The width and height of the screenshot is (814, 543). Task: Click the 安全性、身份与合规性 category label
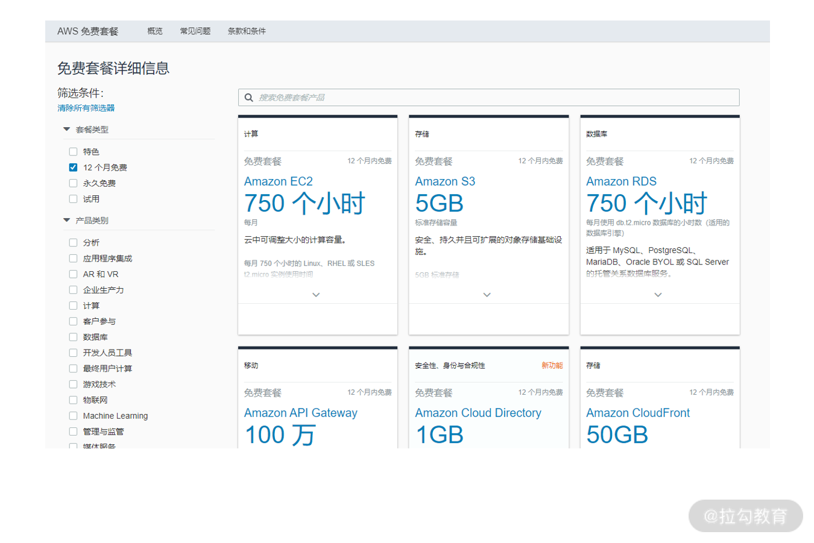(x=450, y=366)
